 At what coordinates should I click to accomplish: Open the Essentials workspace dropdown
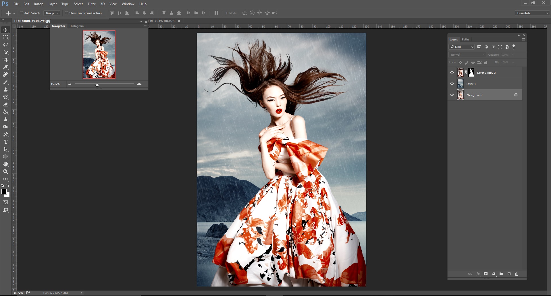click(x=532, y=13)
